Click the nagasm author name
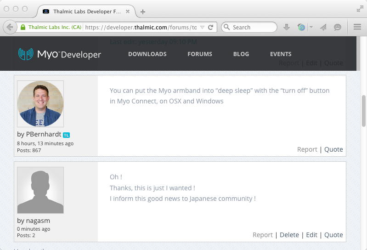Screen dimensions: 367x250 [x=38, y=221]
